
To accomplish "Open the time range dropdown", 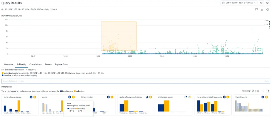I will [239, 3].
